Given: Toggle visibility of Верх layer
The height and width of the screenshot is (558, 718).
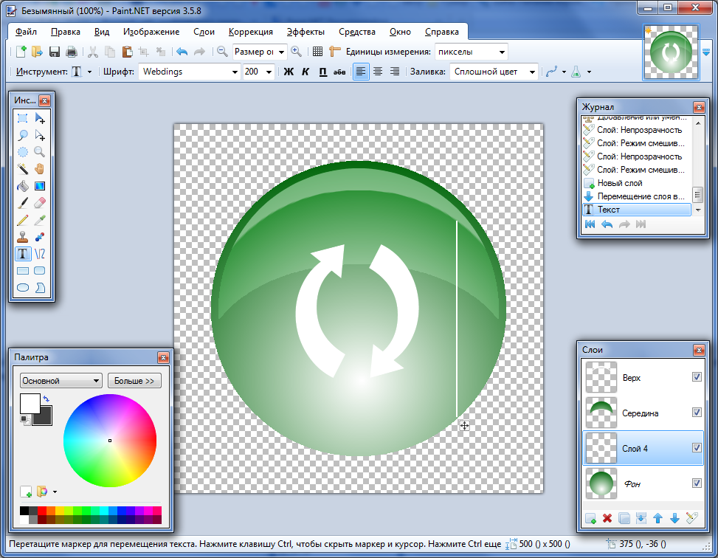Looking at the screenshot, I should (x=697, y=376).
